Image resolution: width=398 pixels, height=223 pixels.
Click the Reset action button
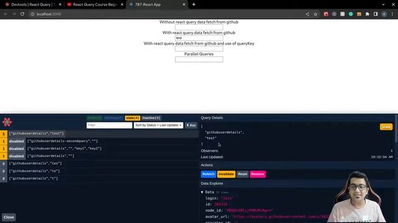tap(243, 174)
